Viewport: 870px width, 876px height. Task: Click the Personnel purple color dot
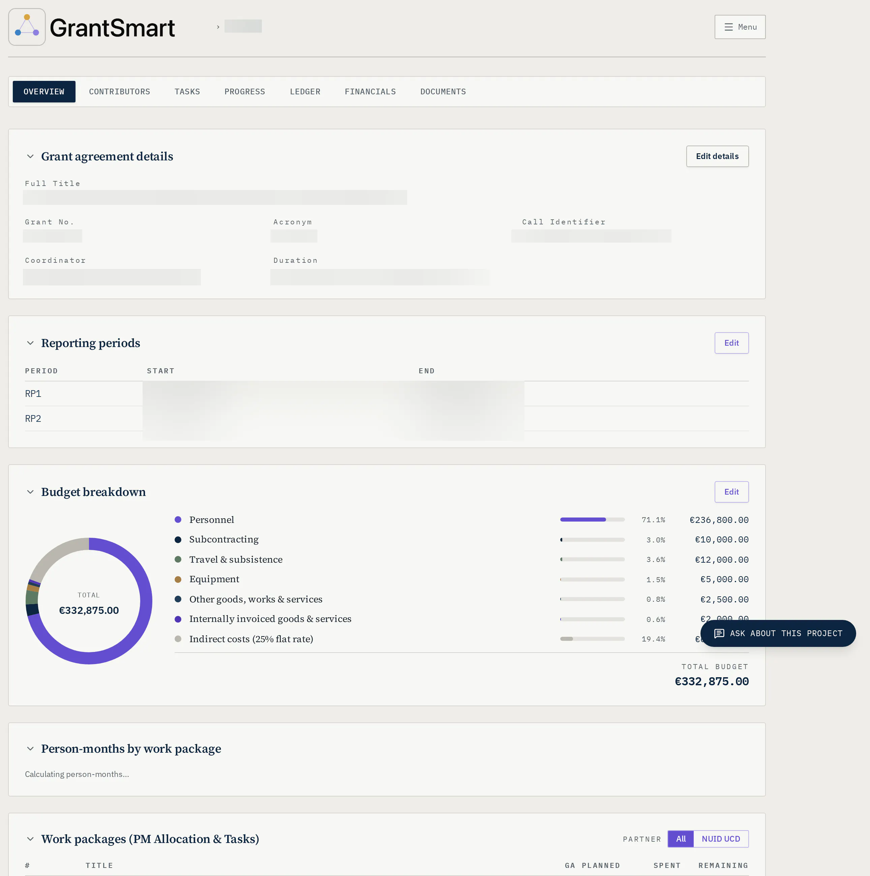tap(178, 520)
